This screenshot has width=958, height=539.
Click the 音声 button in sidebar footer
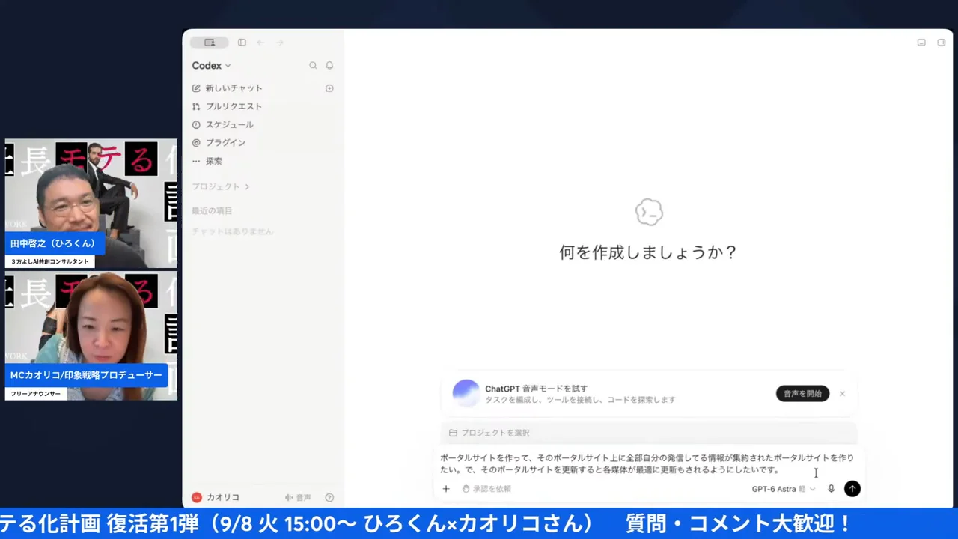(x=298, y=497)
